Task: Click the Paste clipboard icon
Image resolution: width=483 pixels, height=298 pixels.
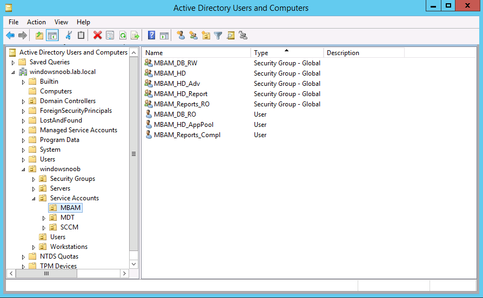Action: (81, 36)
